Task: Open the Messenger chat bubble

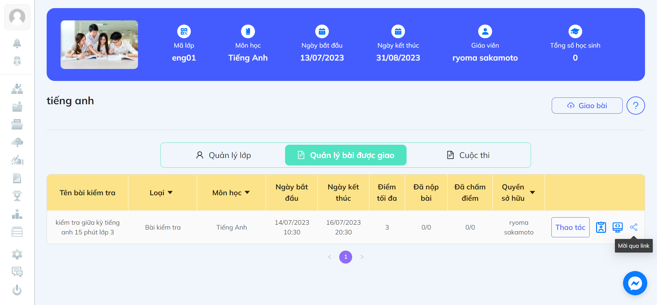Action: pos(635,283)
